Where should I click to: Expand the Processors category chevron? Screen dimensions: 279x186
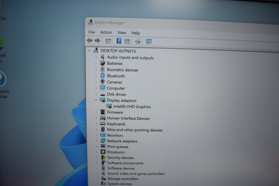click(97, 152)
